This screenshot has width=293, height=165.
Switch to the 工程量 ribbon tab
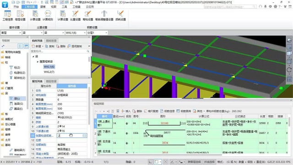(x=76, y=7)
